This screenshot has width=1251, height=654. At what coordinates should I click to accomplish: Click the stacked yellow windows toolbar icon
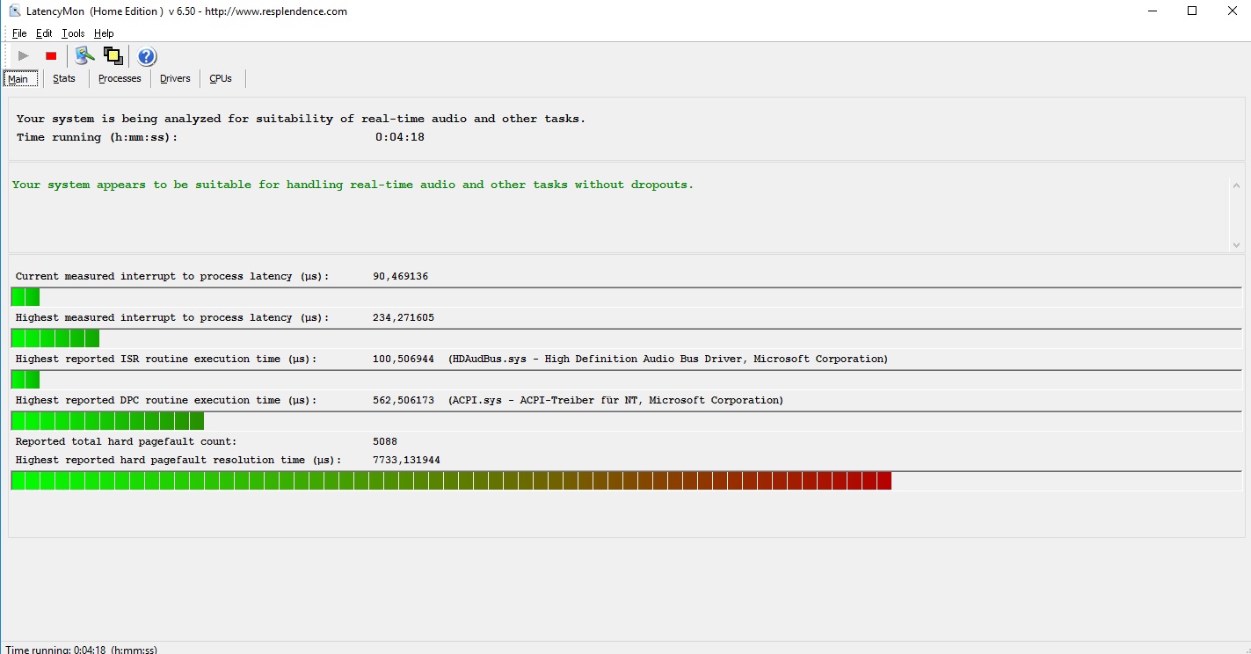point(113,56)
